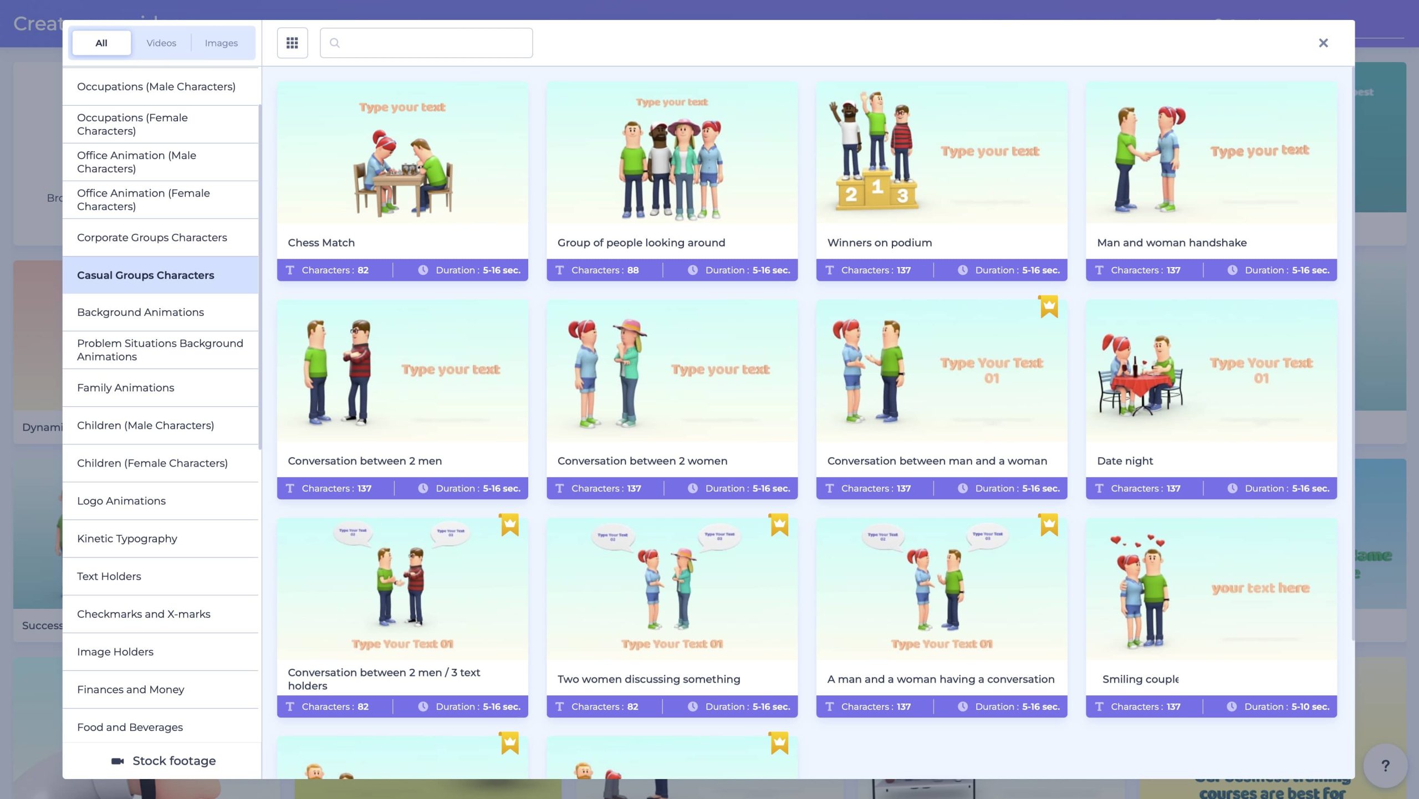Click the duration clock icon under Chess Match
The image size is (1419, 799).
[423, 270]
